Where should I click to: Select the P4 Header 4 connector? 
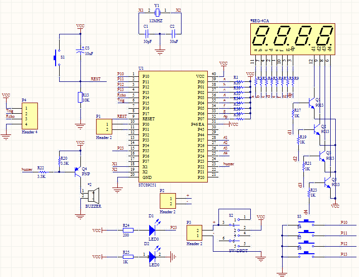(x=30, y=116)
